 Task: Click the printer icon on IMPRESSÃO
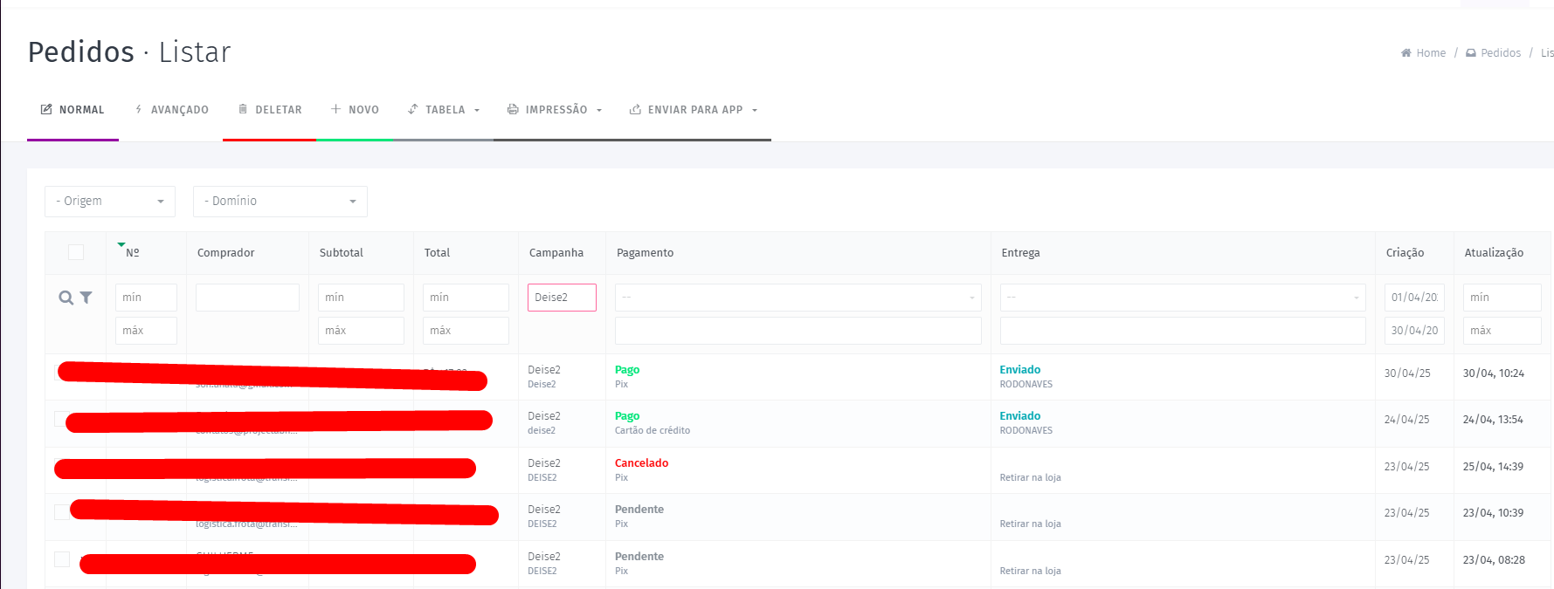[513, 109]
